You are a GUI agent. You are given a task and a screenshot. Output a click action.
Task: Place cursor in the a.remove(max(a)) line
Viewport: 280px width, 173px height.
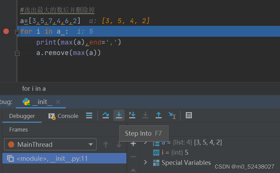[68, 53]
